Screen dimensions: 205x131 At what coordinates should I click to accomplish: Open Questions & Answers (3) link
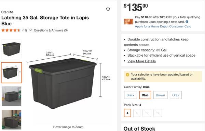pyautogui.click(x=51, y=30)
